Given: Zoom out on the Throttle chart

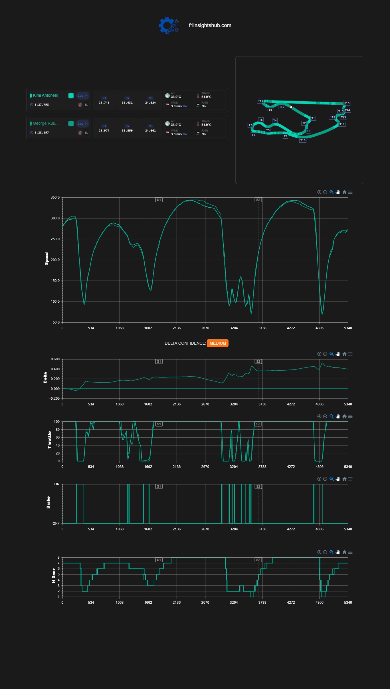Looking at the screenshot, I should [325, 417].
